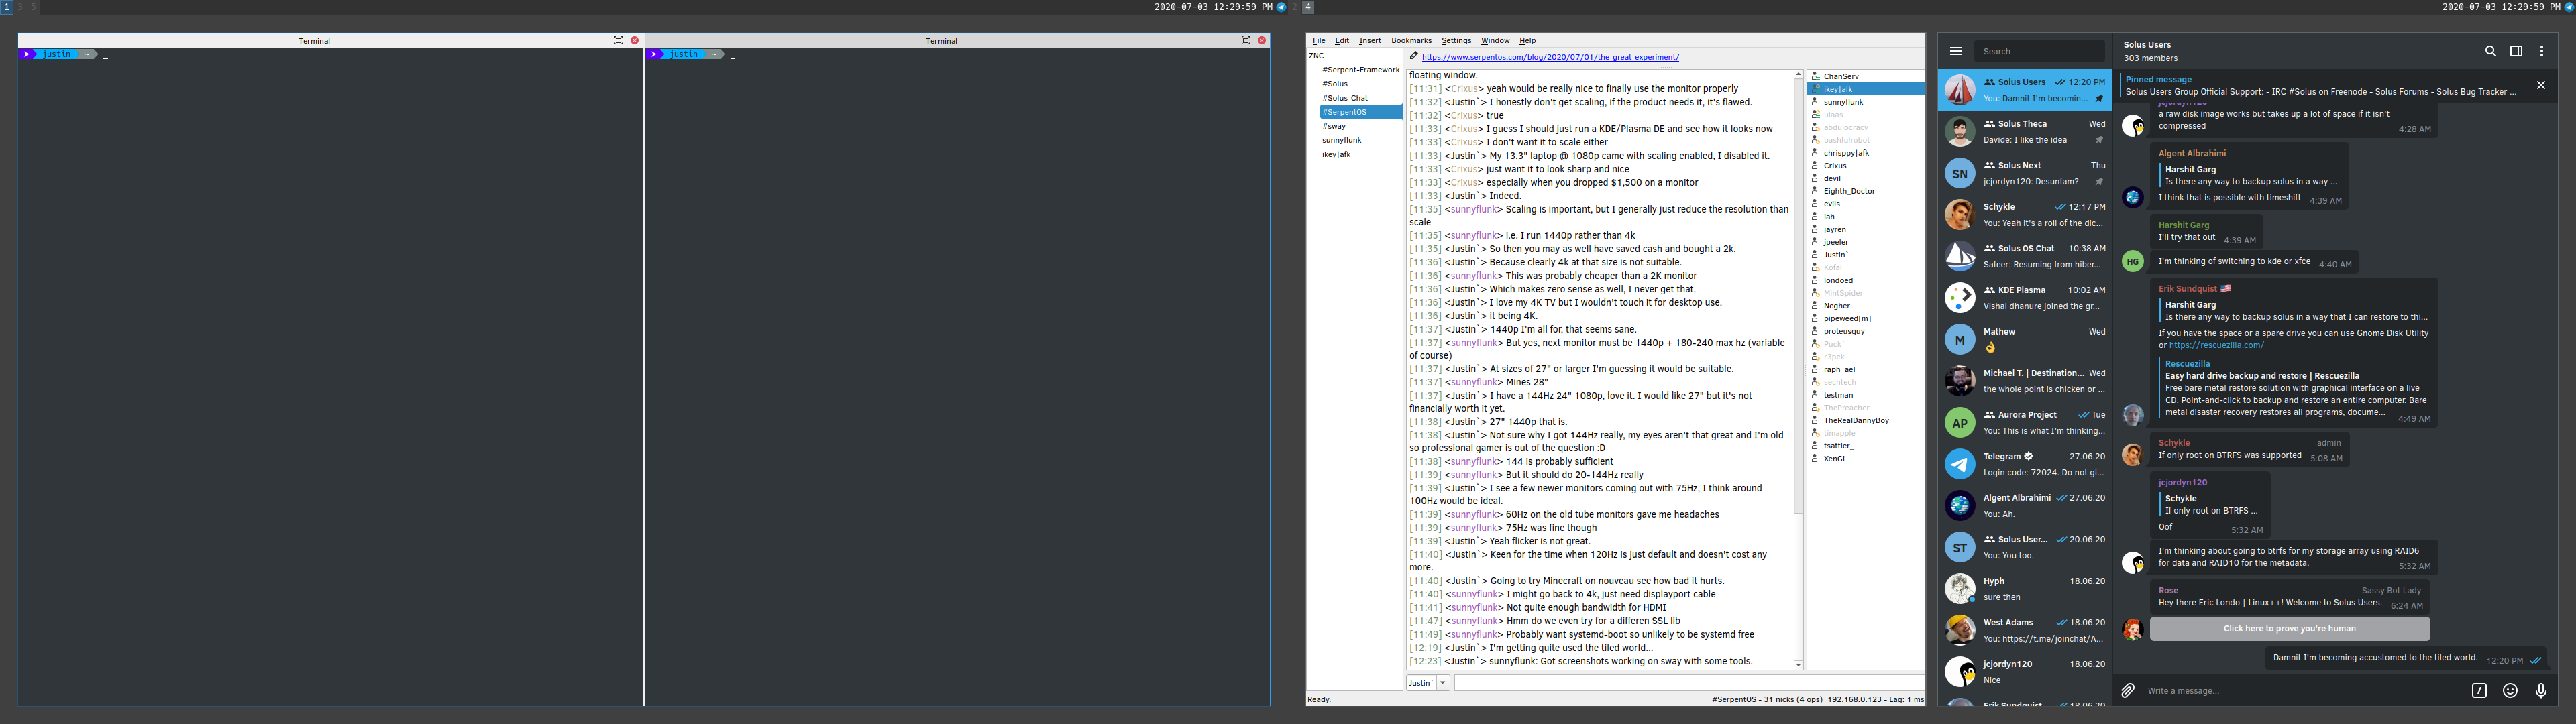Click the microphone voice message icon

click(2541, 690)
